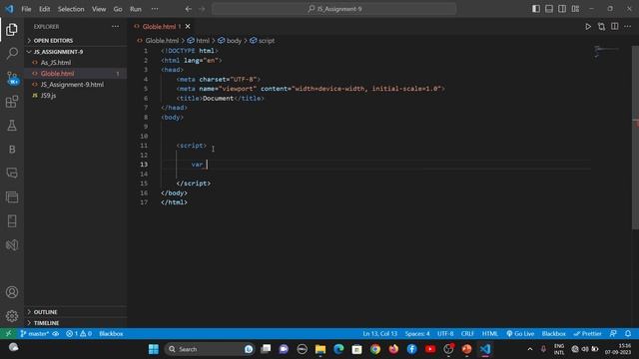Open the Edit menu
This screenshot has height=359, width=639.
click(44, 9)
